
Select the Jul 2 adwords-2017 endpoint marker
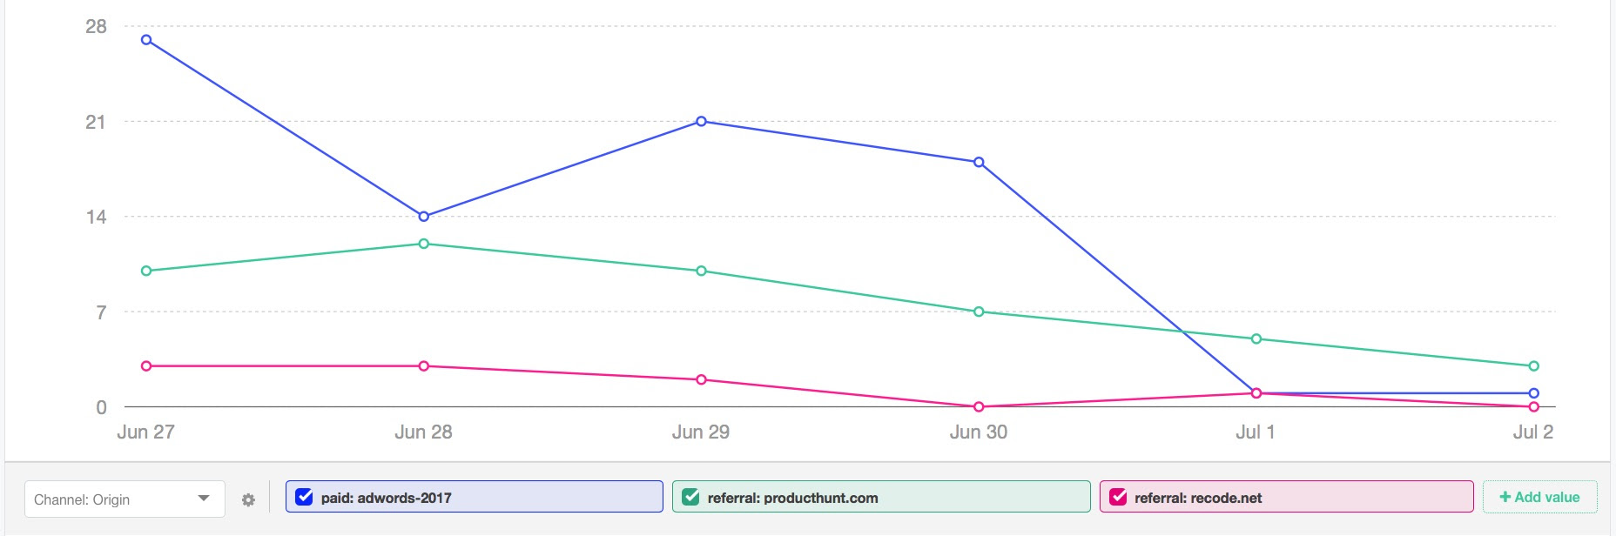[x=1532, y=393]
